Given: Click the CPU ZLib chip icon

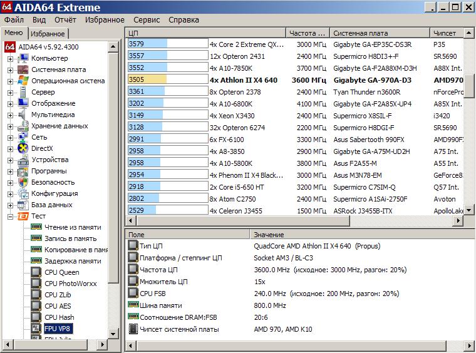Looking at the screenshot, I should click(x=36, y=294).
